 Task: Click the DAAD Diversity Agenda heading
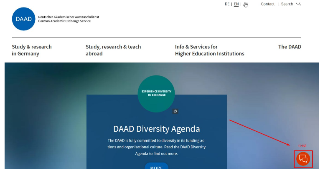156,129
